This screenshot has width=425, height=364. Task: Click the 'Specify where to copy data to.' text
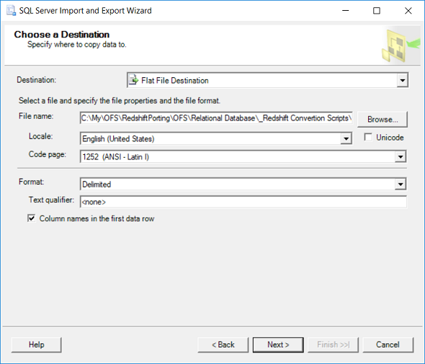[x=77, y=45]
